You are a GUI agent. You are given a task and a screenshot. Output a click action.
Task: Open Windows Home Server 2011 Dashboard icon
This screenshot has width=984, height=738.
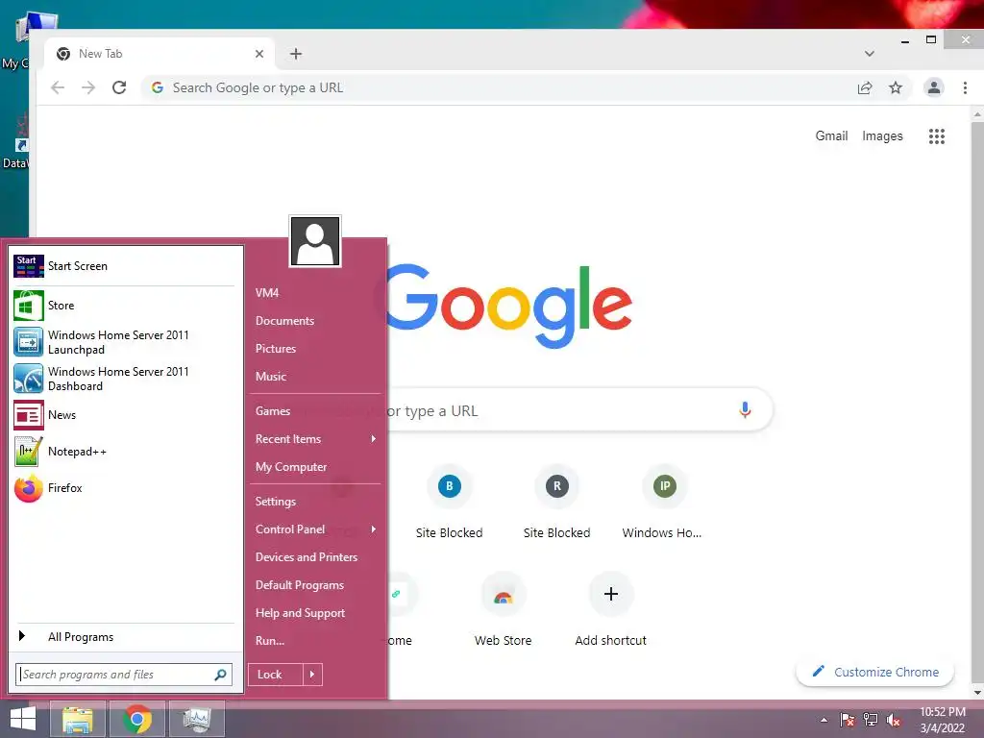tap(28, 379)
